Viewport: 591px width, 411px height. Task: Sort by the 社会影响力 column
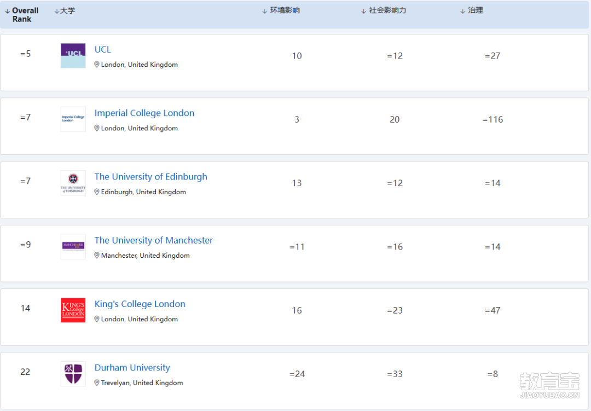click(x=384, y=10)
